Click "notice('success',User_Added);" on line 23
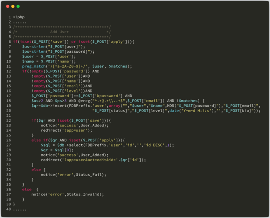 click(x=75, y=126)
